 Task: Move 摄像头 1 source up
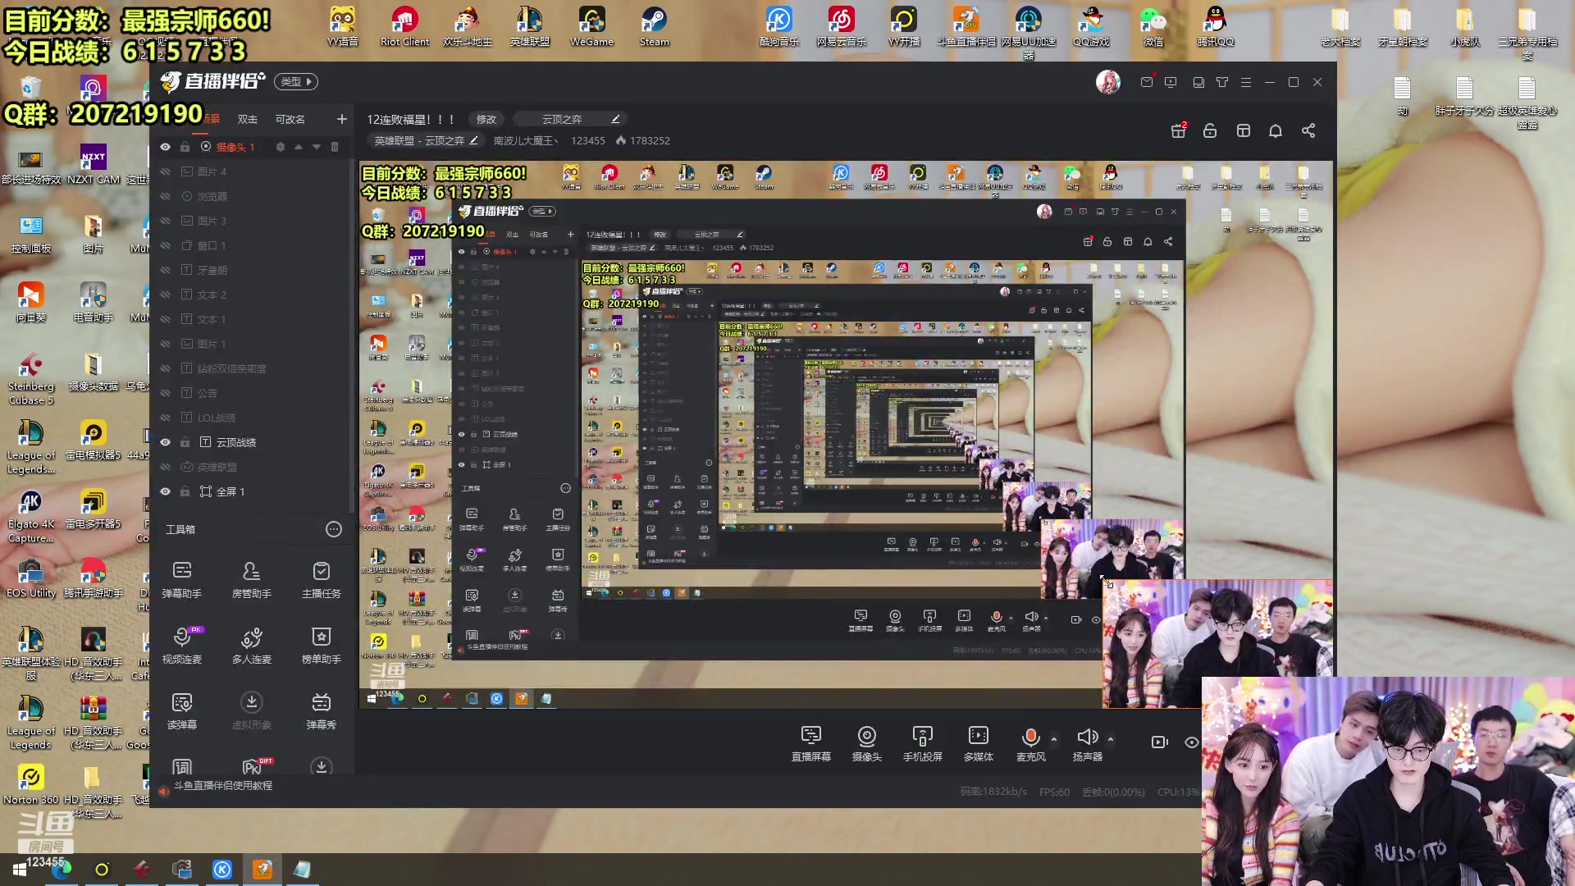point(299,147)
